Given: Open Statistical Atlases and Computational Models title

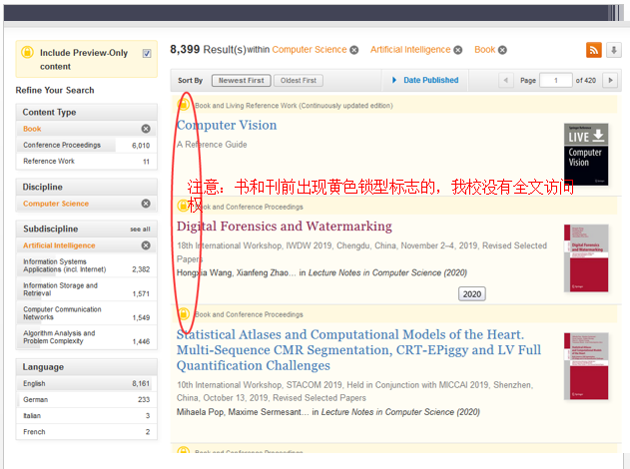Looking at the screenshot, I should [x=358, y=349].
